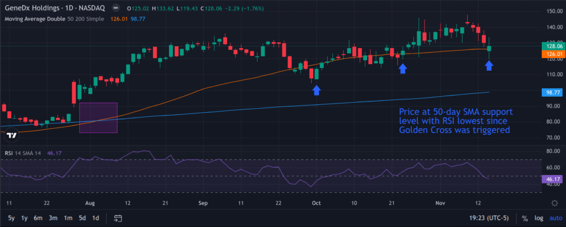Screen dimensions: 566x227
Task: Select the purple Golden Cross rectangle
Action: coord(98,118)
